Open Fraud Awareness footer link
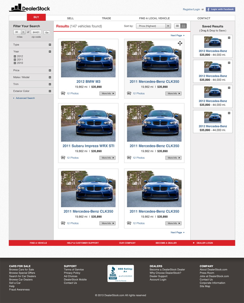This screenshot has width=244, height=303. pyautogui.click(x=19, y=289)
